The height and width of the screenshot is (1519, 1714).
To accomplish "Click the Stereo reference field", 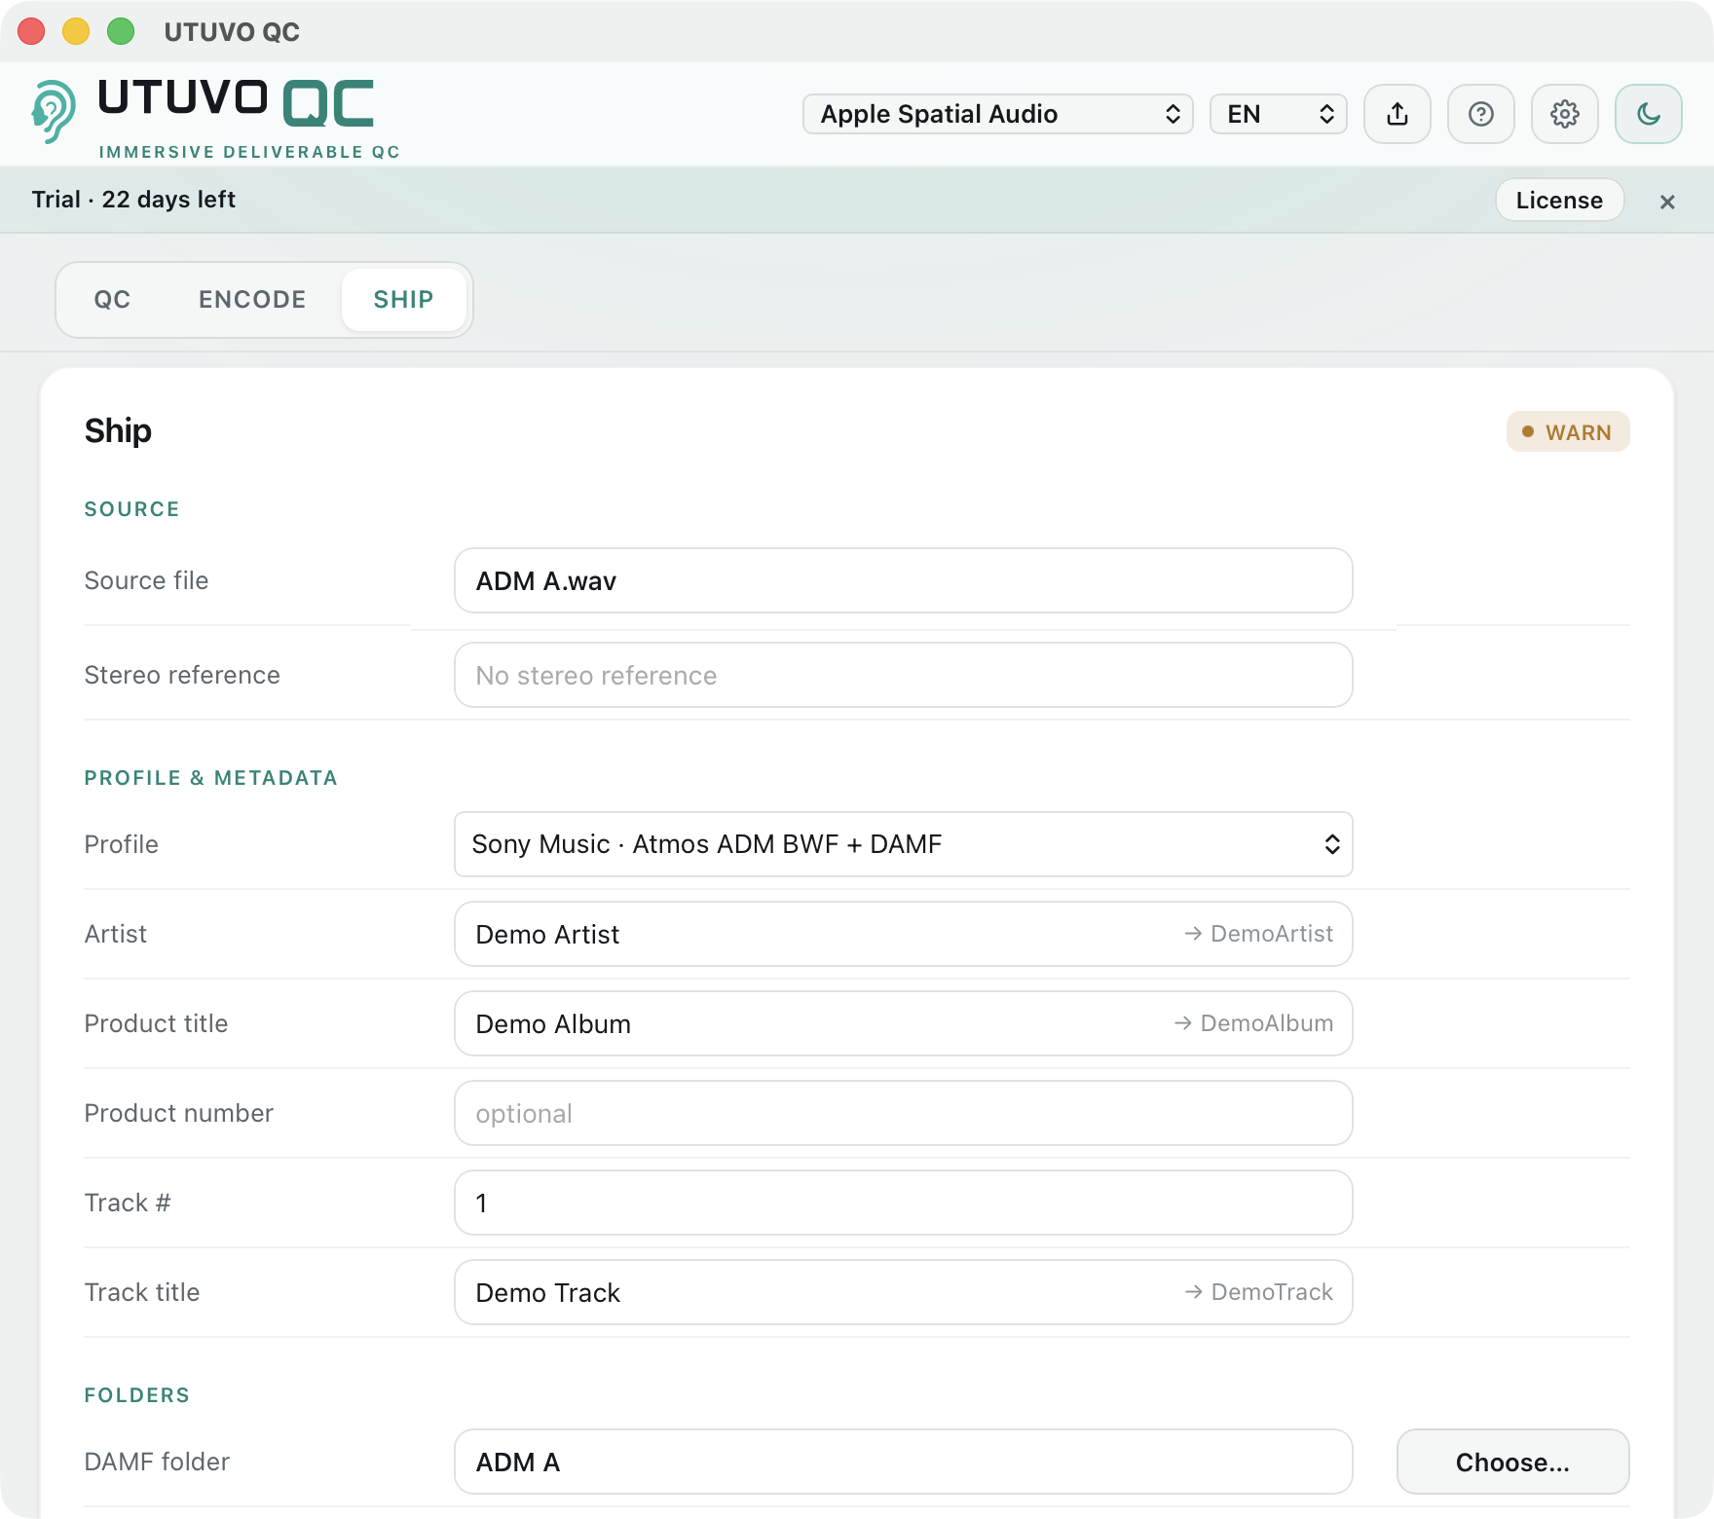I will pyautogui.click(x=904, y=675).
